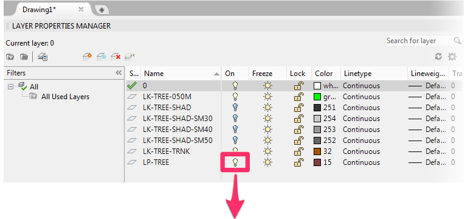Screen dimensions: 465x219
Task: Sort by Lineweight column header
Action: coord(428,74)
